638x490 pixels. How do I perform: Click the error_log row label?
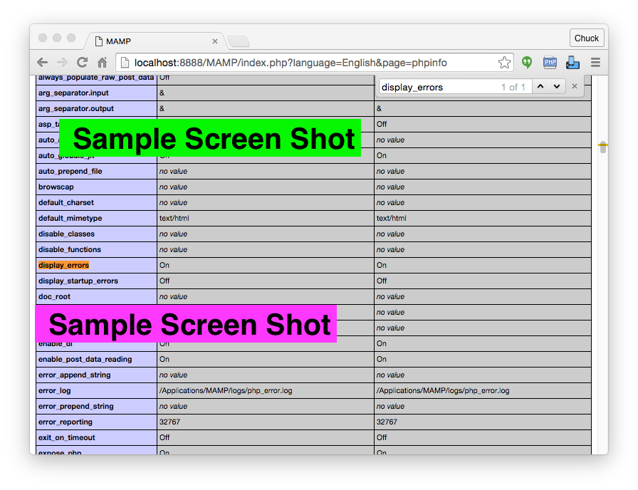pos(55,391)
